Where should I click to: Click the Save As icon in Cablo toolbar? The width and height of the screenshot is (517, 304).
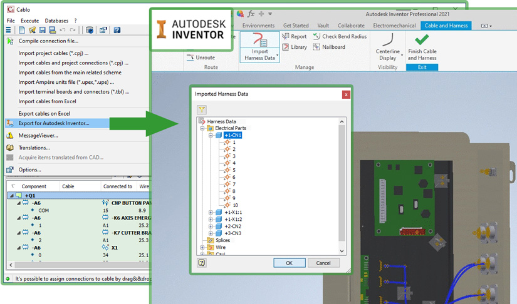coord(52,30)
